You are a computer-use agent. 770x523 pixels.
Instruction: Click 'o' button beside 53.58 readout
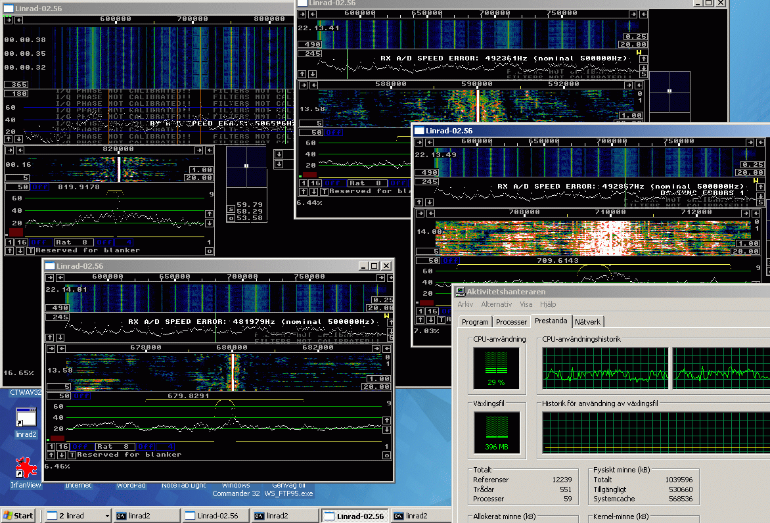point(231,217)
